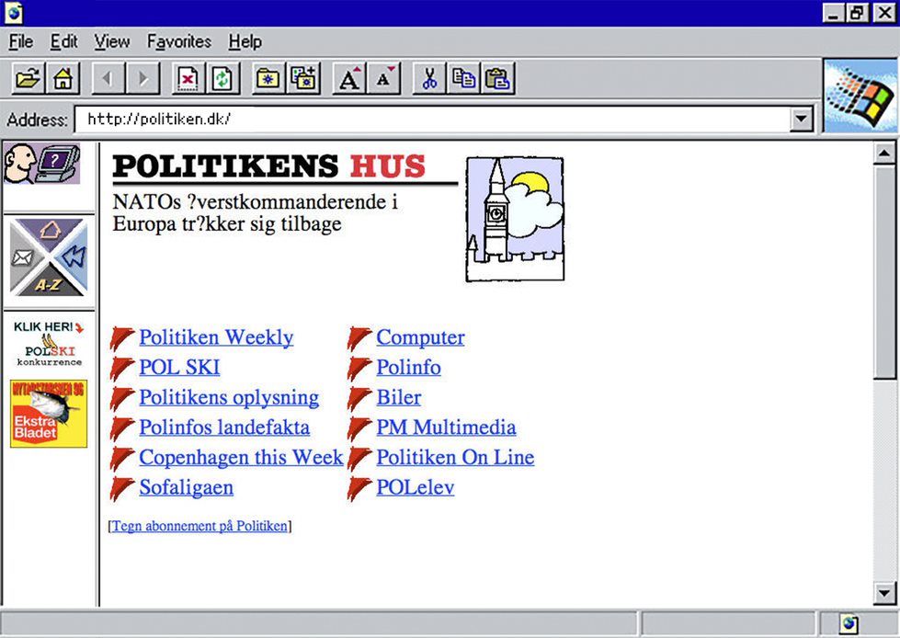The image size is (900, 638).
Task: Click the browser icon in title bar
Action: click(x=14, y=13)
